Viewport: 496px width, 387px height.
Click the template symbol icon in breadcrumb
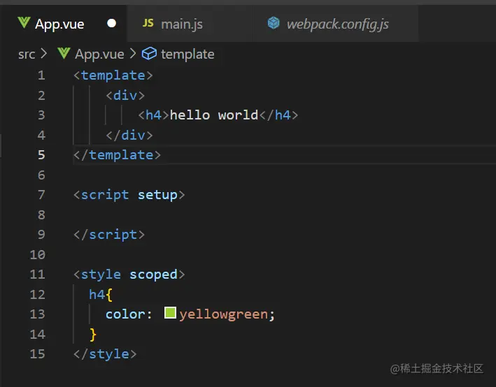click(x=149, y=54)
